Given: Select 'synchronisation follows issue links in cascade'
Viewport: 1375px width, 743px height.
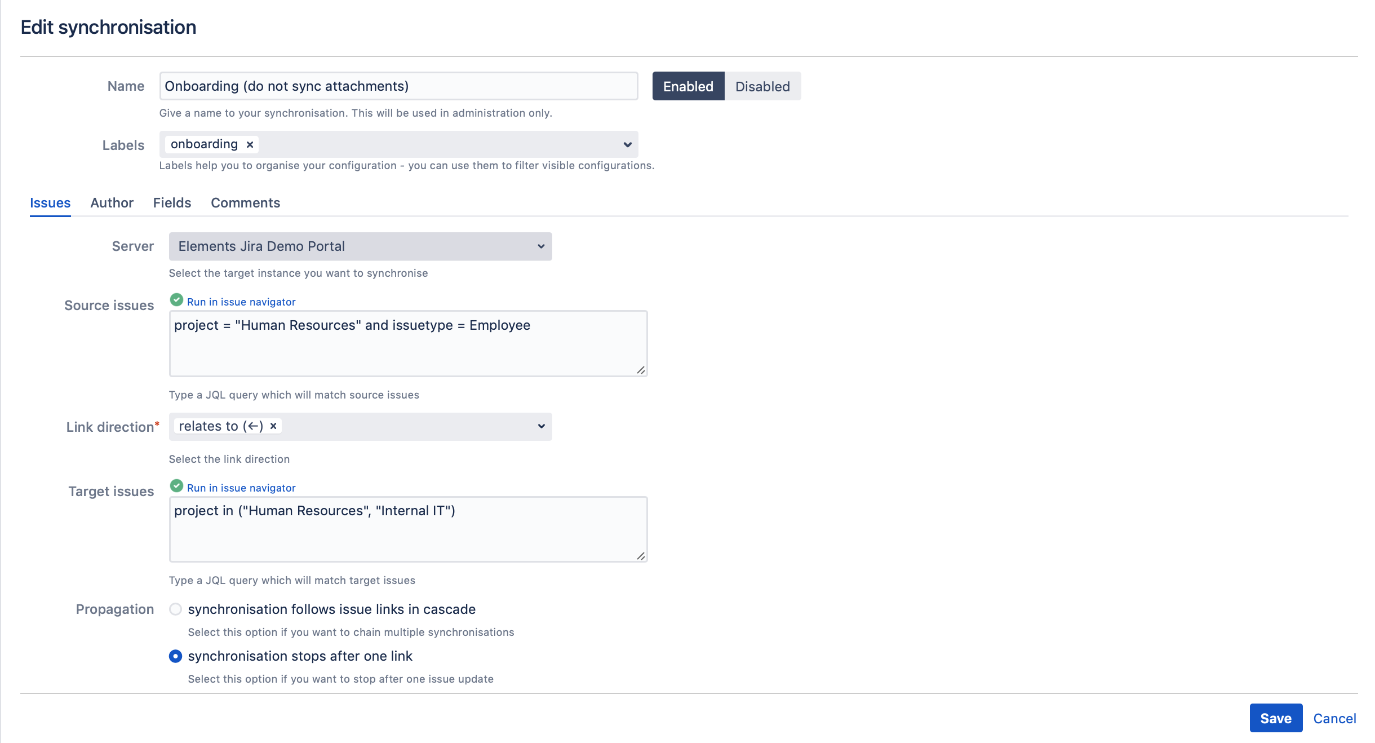Looking at the screenshot, I should (176, 609).
